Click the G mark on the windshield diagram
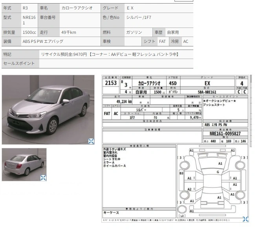The width and height of the screenshot is (255, 236). pyautogui.click(x=218, y=172)
